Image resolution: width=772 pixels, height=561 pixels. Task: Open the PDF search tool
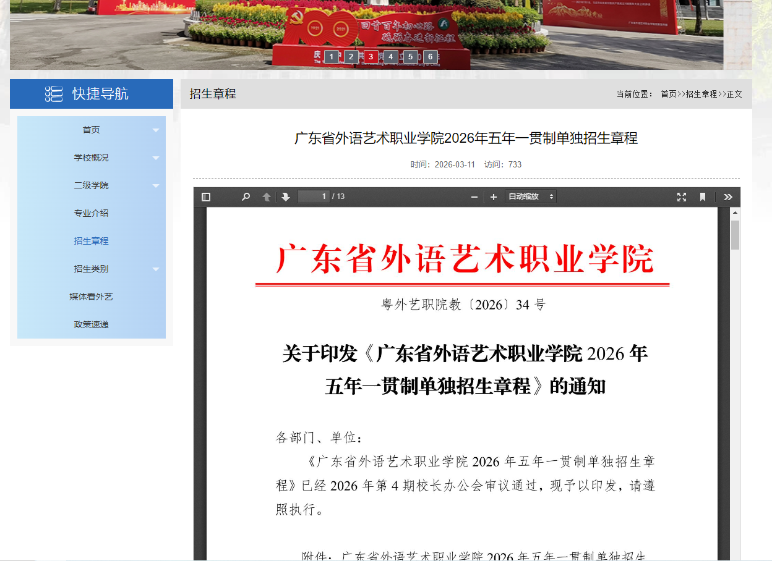(246, 196)
